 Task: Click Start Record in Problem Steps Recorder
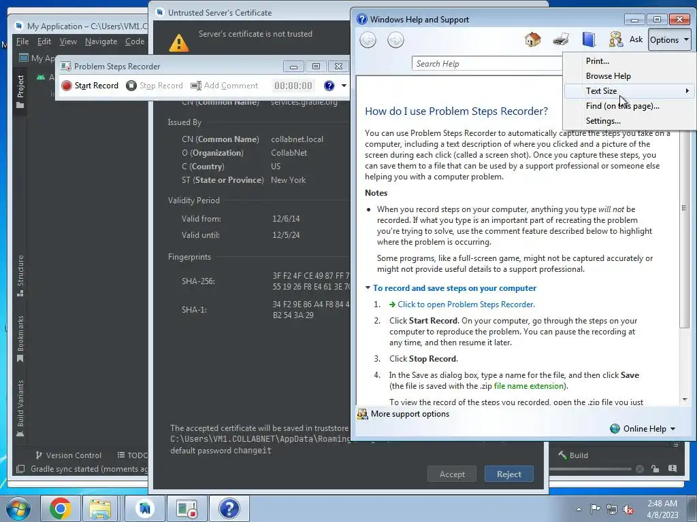[x=91, y=86]
